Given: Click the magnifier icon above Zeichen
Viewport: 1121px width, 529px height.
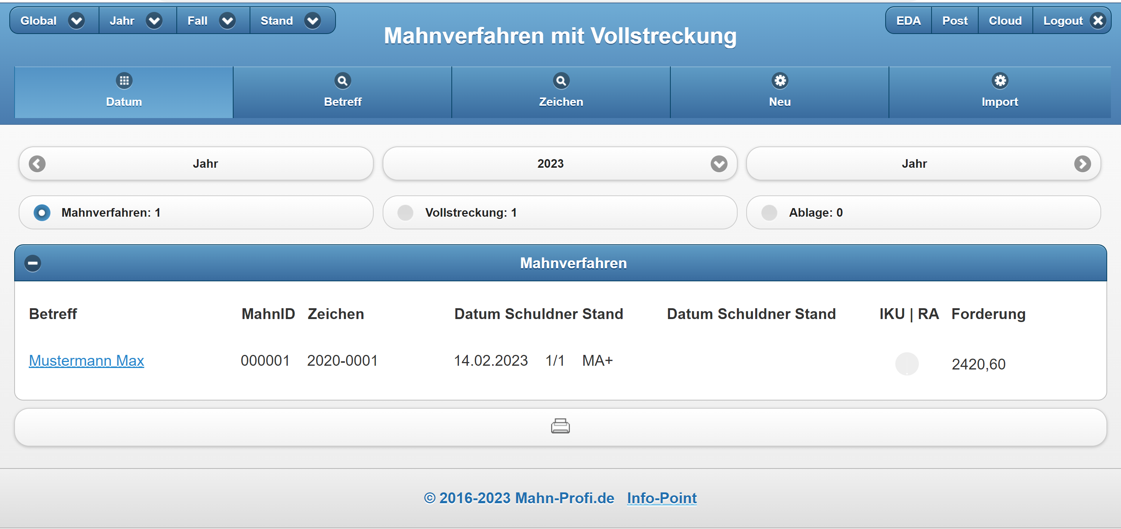Looking at the screenshot, I should pos(561,80).
